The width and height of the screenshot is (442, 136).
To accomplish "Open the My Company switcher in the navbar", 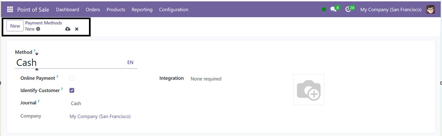I will 391,9.
